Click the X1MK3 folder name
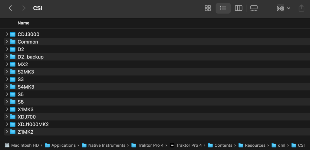 [x=26, y=109]
